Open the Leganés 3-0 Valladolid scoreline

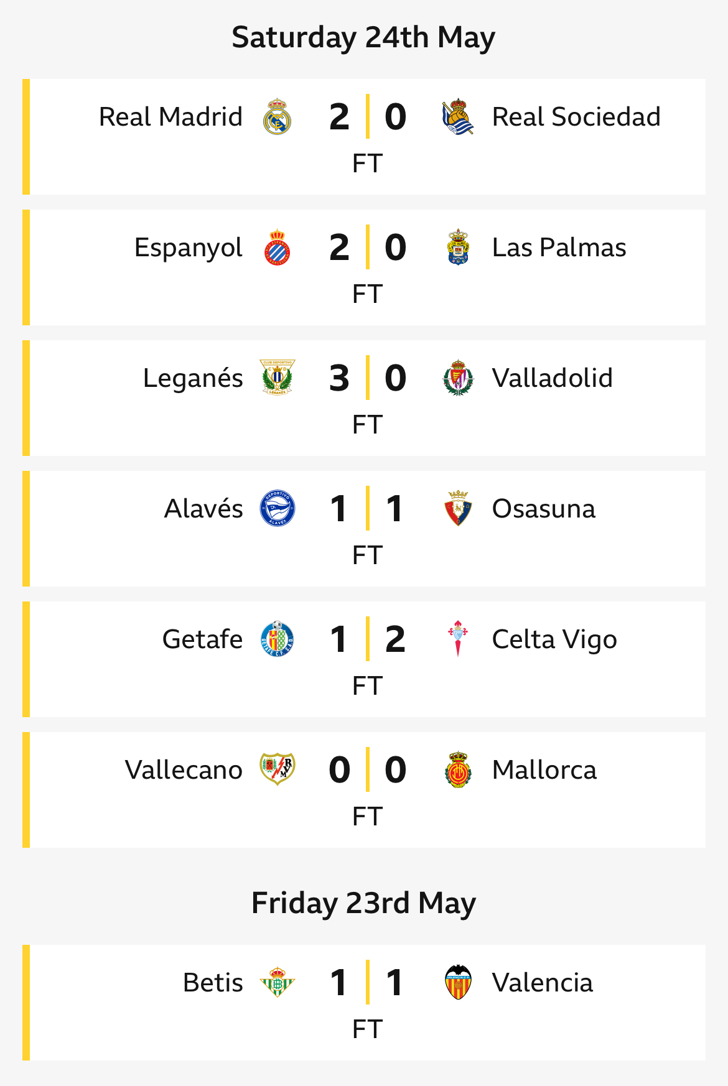coord(367,378)
